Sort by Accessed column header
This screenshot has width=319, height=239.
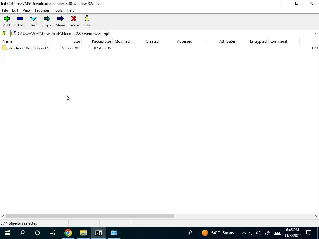click(x=190, y=41)
